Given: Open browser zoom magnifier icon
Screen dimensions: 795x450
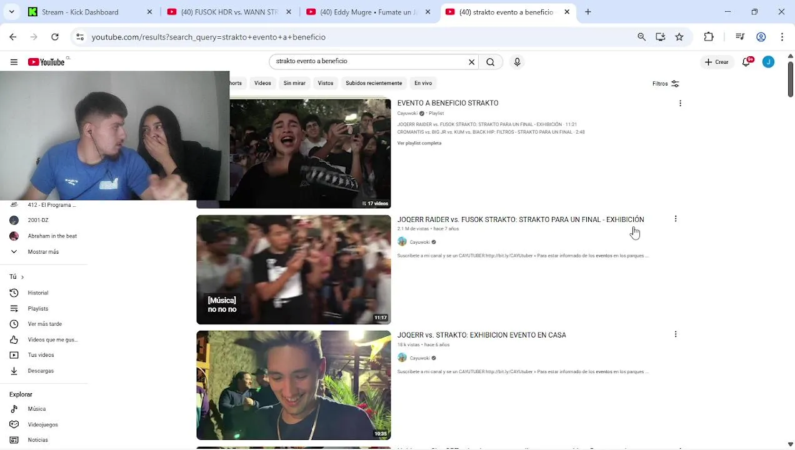Looking at the screenshot, I should tap(641, 37).
